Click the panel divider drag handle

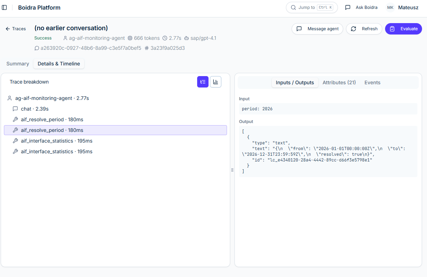232,170
